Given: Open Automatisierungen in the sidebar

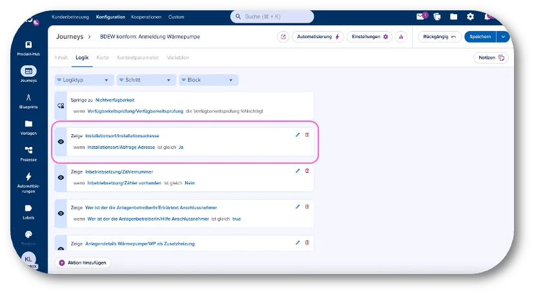Looking at the screenshot, I should point(28,183).
